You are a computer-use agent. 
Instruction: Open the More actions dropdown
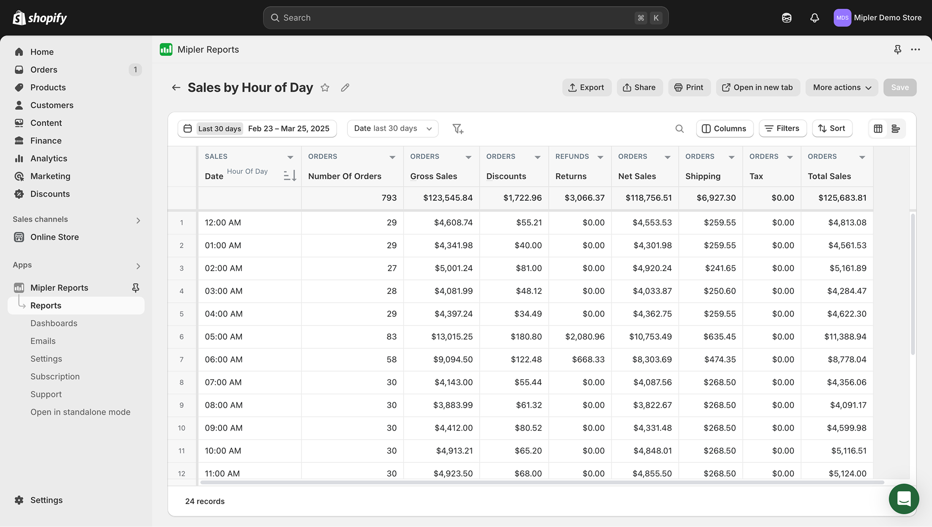click(x=842, y=87)
